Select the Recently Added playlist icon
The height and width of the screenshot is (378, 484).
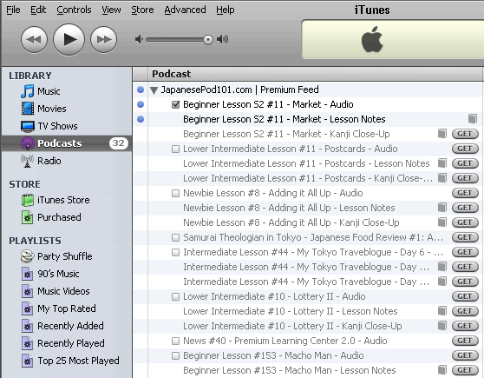pyautogui.click(x=28, y=326)
